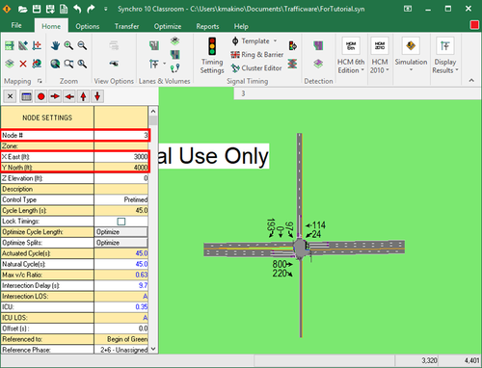This screenshot has height=368, width=482.
Task: Select the pan hand tool
Action: [x=55, y=46]
